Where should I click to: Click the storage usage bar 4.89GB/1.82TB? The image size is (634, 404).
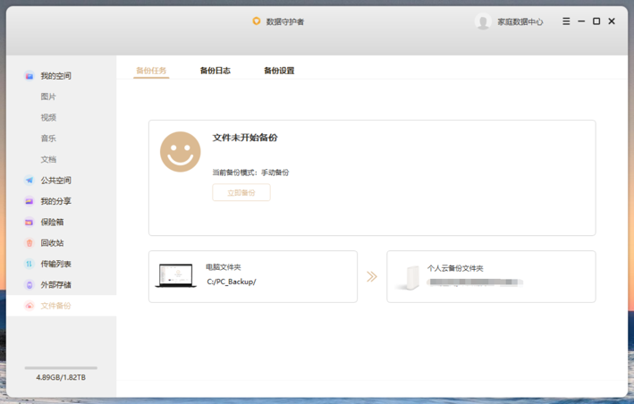pyautogui.click(x=61, y=368)
